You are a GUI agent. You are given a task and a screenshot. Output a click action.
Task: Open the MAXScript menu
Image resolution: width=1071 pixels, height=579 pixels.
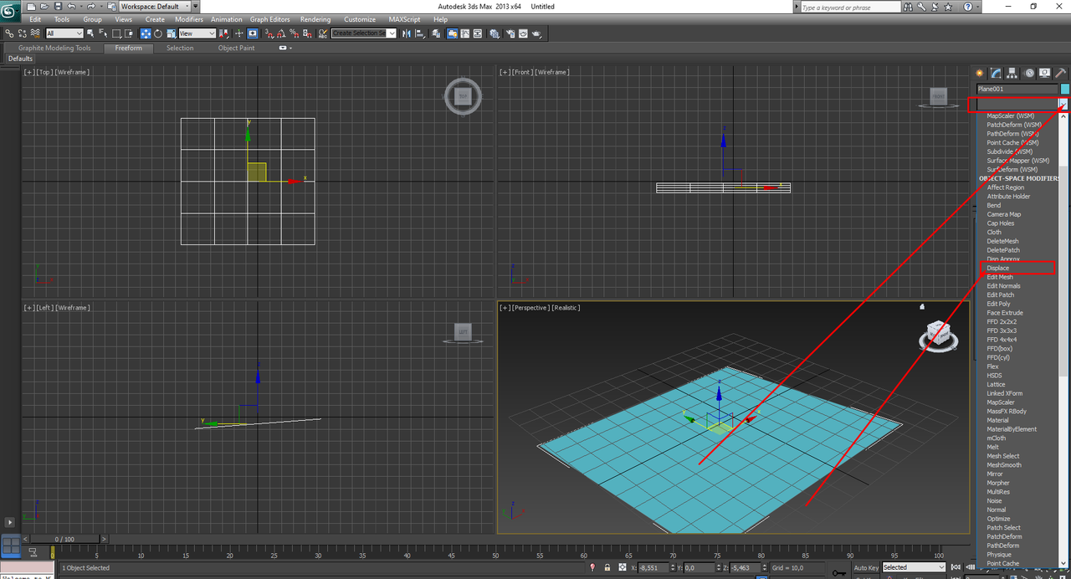click(404, 19)
